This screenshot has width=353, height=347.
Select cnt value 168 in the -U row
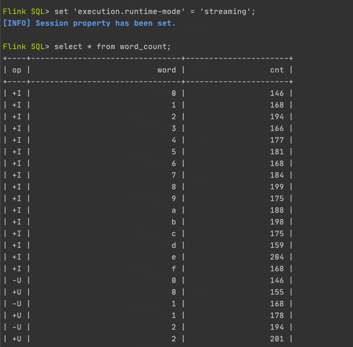tap(277, 304)
